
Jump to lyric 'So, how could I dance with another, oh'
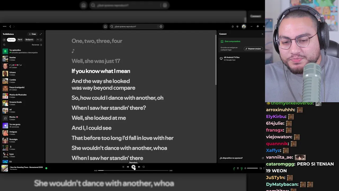coord(117,98)
